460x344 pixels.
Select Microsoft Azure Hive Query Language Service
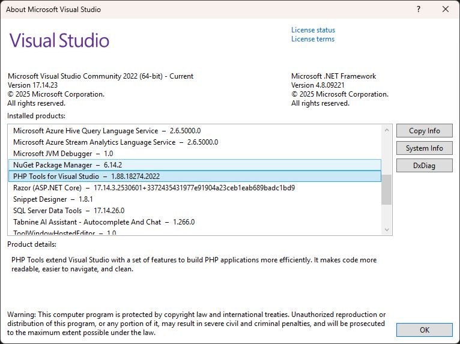(107, 131)
